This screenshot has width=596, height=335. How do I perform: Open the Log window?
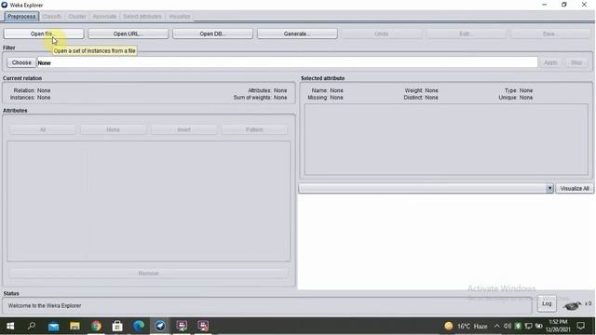[x=547, y=303]
